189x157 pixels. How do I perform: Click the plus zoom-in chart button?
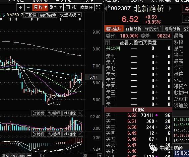pyautogui.click(x=21, y=8)
